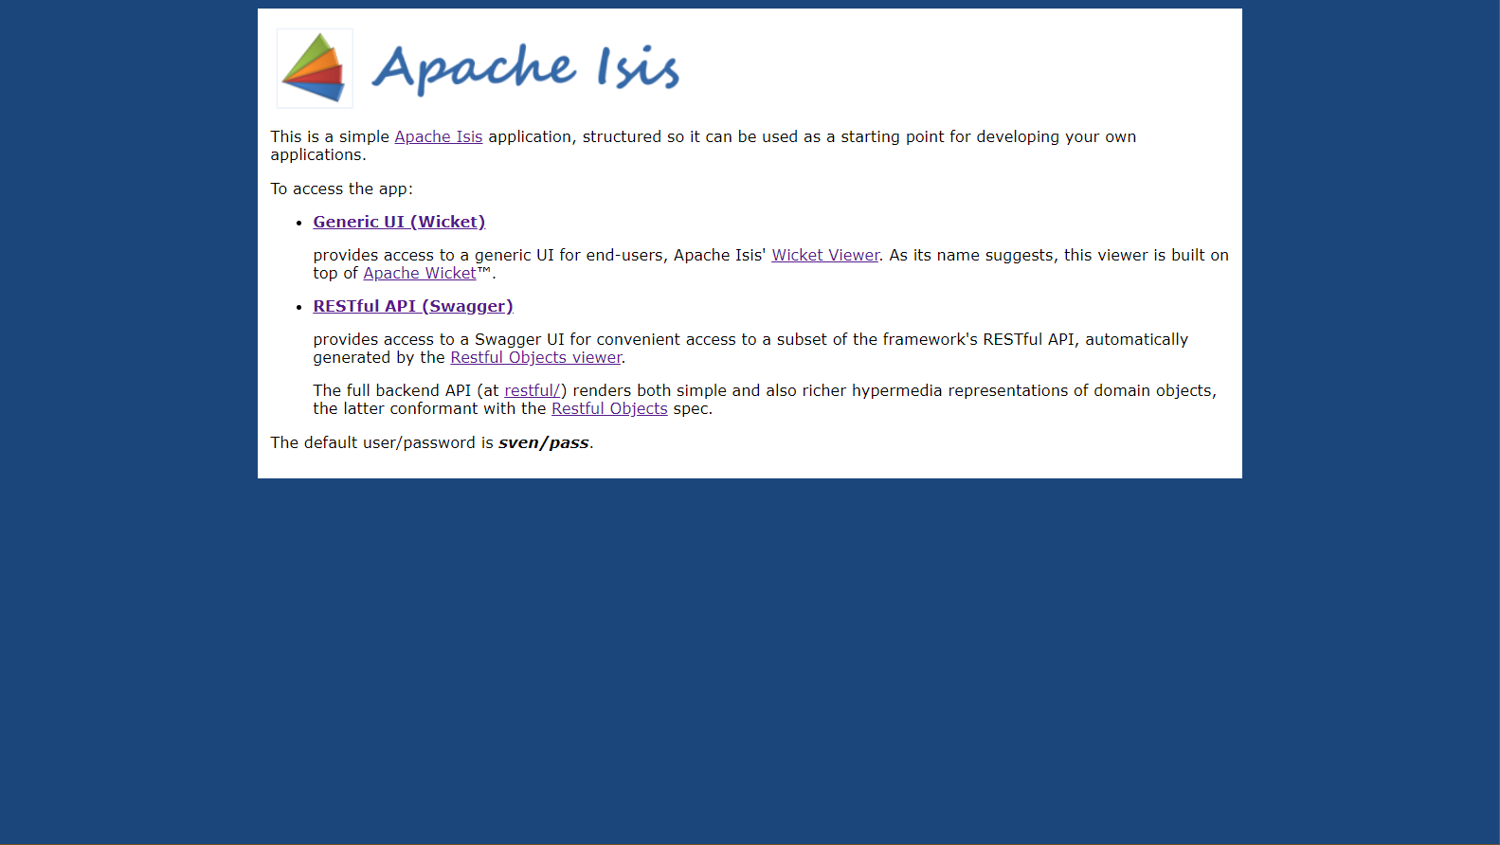The height and width of the screenshot is (845, 1500).
Task: Open the RESTful API (Swagger) link
Action: [x=412, y=306]
